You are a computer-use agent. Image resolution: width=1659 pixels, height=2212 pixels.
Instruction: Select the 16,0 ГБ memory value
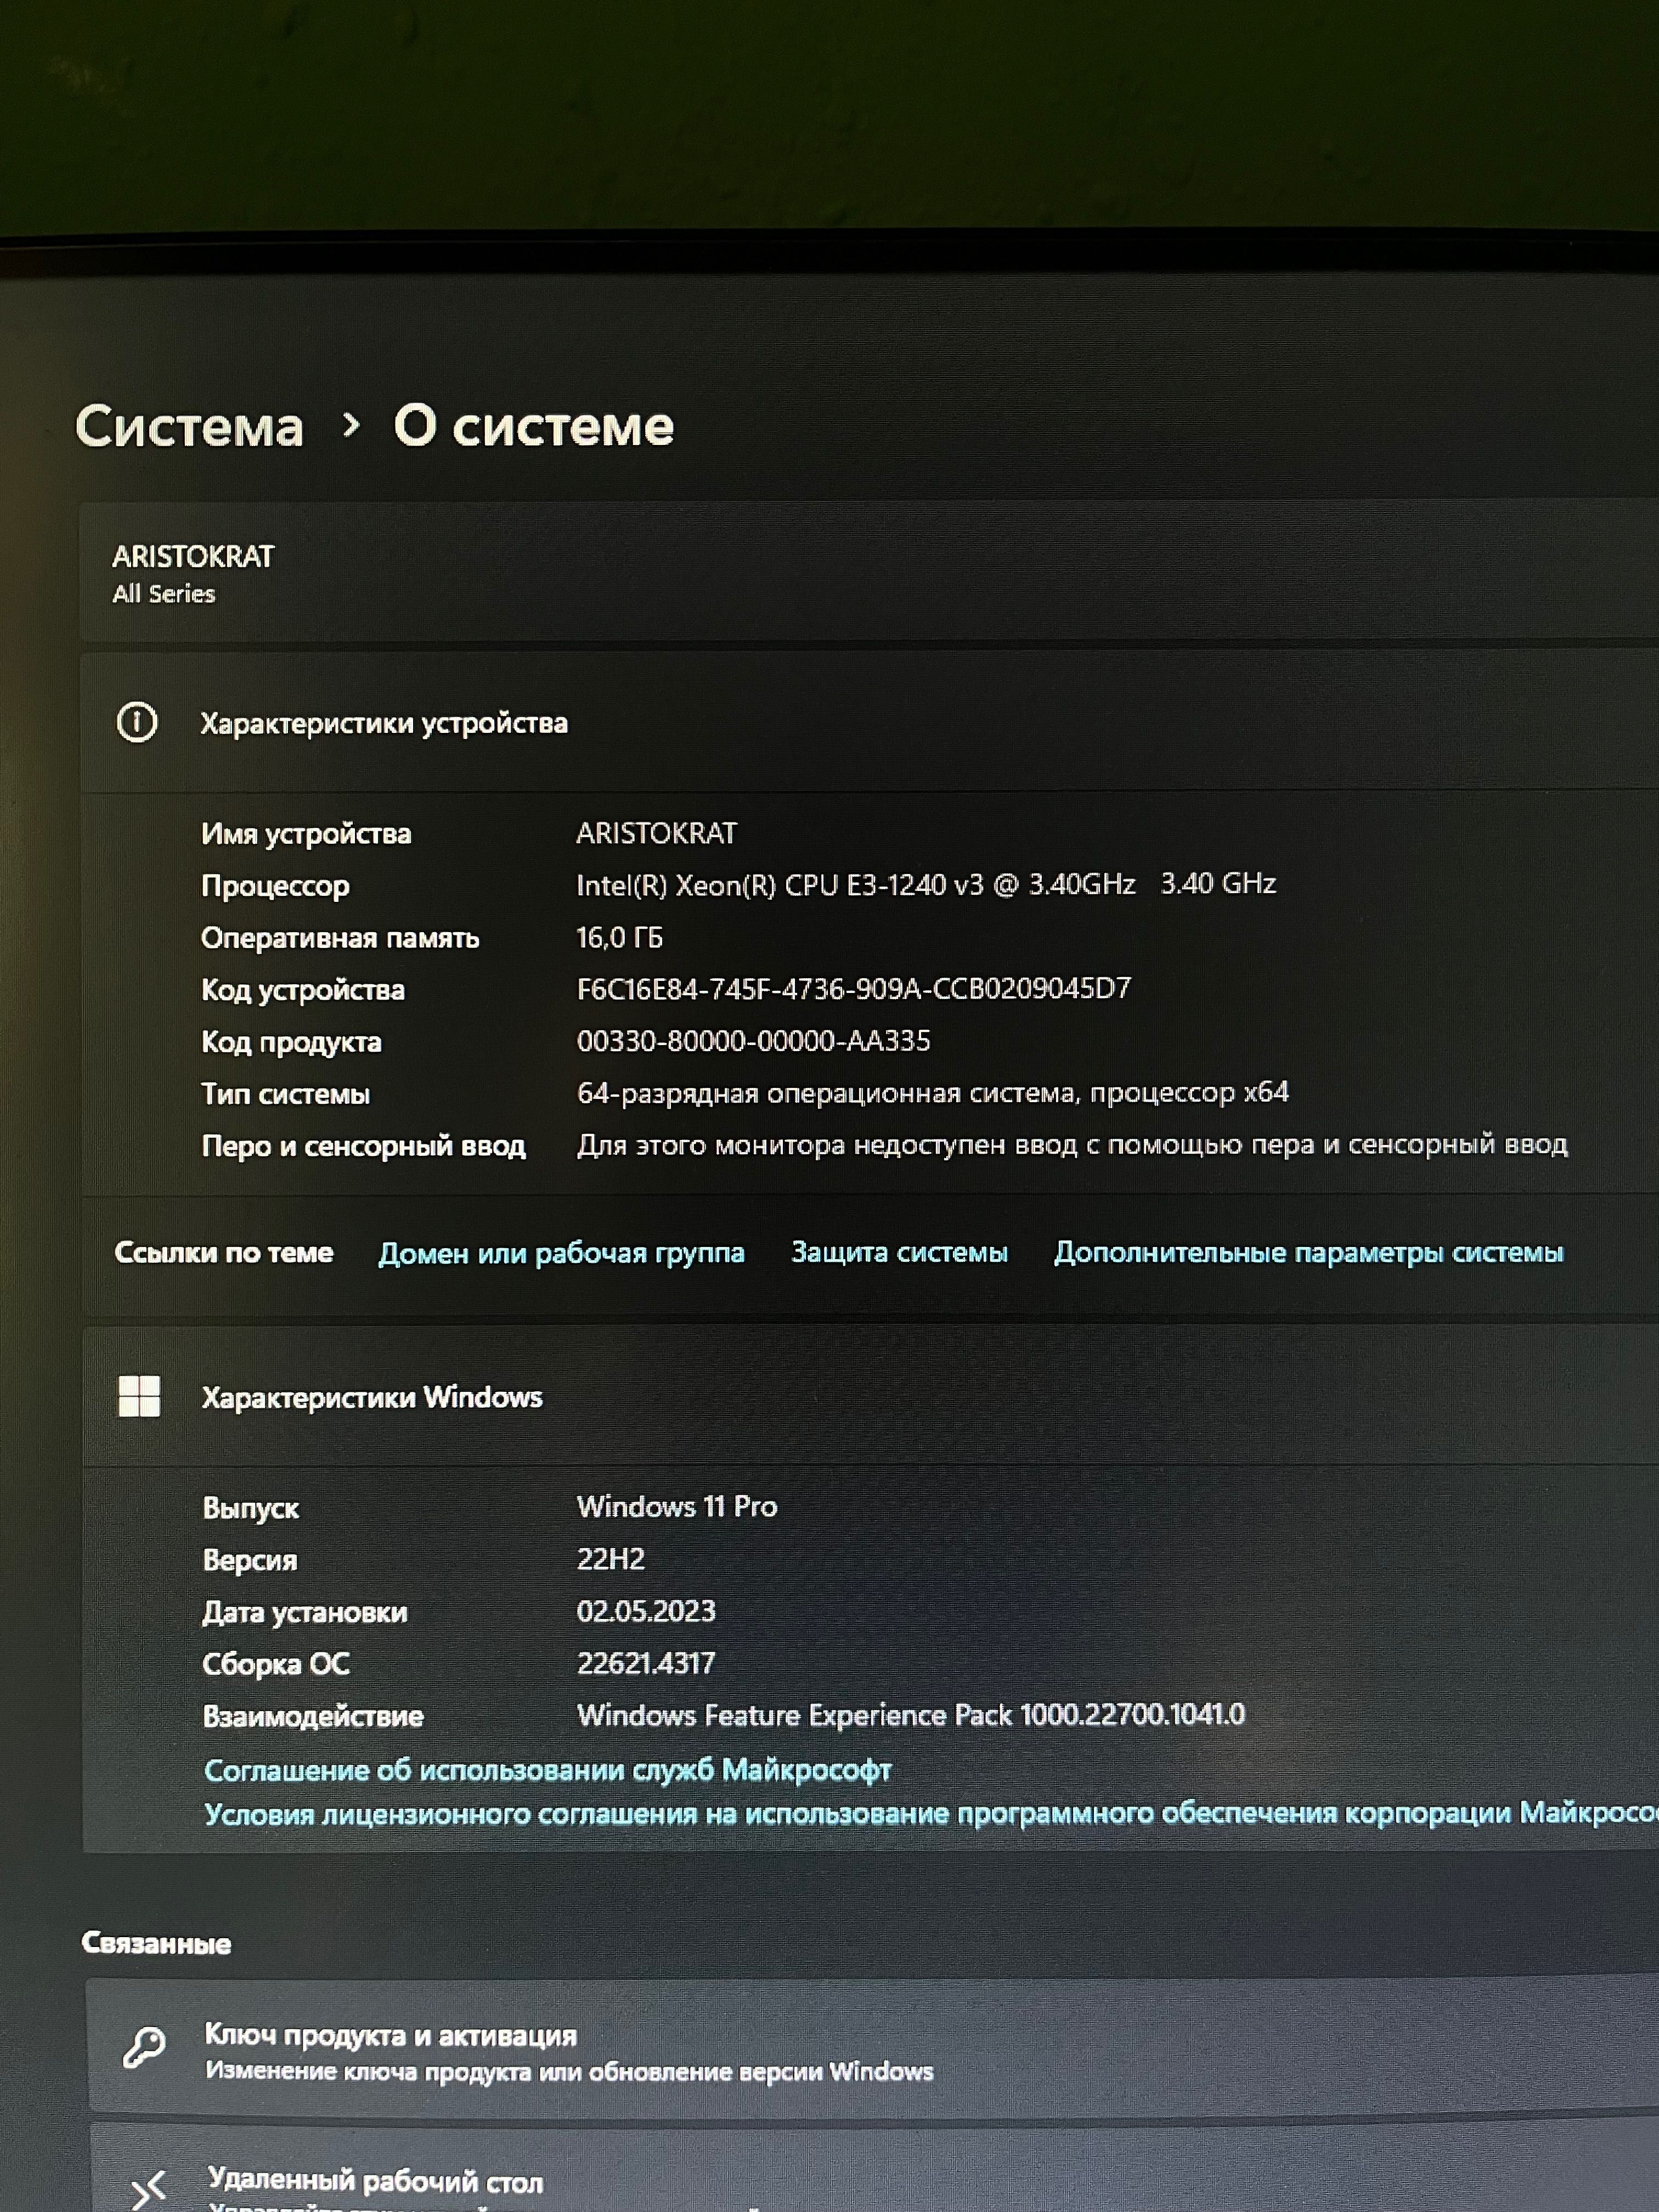click(x=619, y=937)
